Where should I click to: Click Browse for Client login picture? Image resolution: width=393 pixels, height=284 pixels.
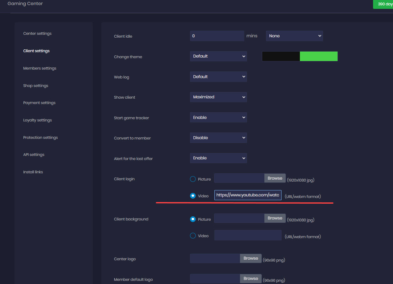point(275,178)
